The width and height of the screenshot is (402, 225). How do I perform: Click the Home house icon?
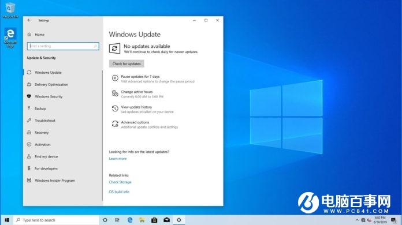[x=29, y=35]
